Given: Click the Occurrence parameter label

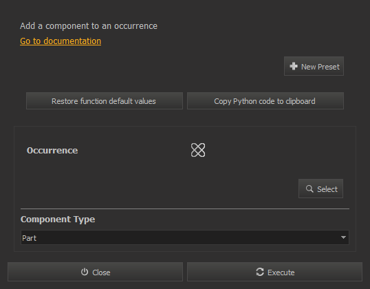Looking at the screenshot, I should tap(52, 151).
